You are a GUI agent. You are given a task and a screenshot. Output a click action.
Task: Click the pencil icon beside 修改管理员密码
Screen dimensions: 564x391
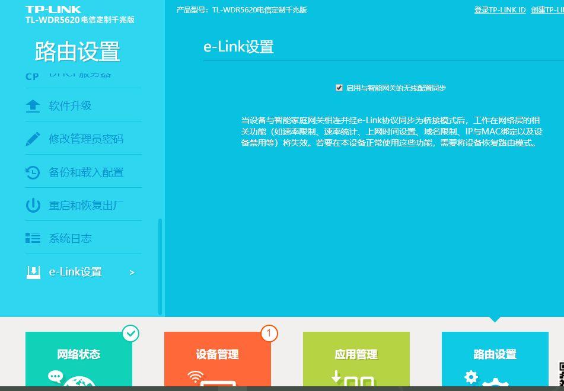click(33, 139)
